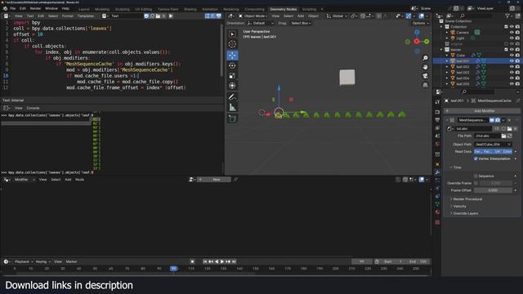Open cache file with folder icon beside tut.abc
This screenshot has height=294, width=523.
pyautogui.click(x=509, y=129)
